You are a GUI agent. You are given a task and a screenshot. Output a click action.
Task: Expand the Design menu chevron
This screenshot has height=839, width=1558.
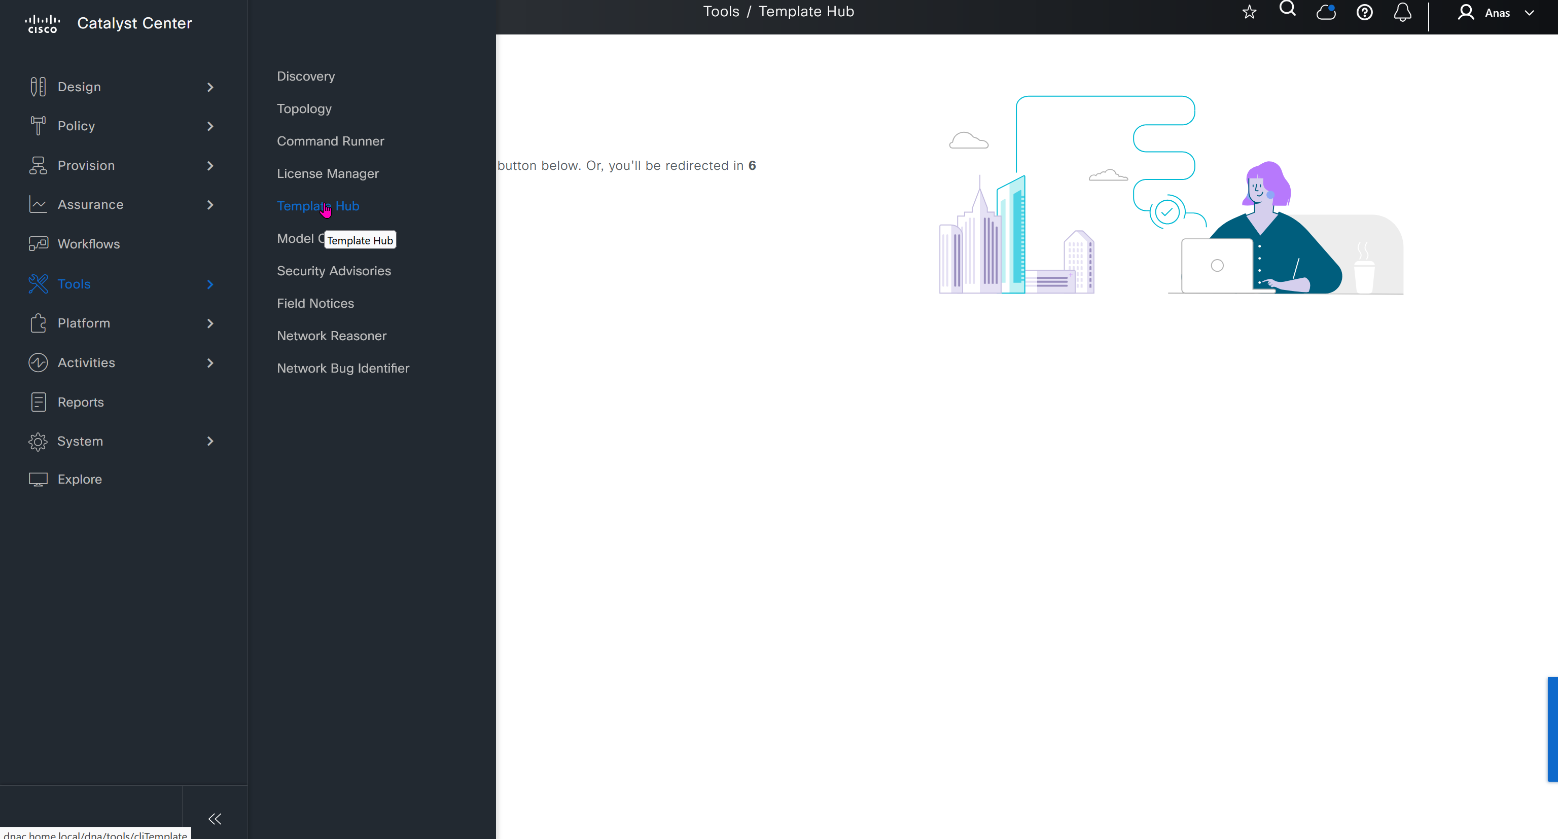point(210,87)
